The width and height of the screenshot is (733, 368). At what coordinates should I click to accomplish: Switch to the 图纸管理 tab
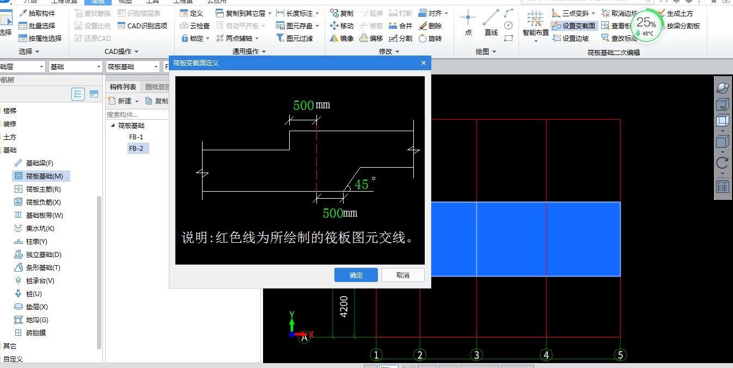[x=157, y=87]
